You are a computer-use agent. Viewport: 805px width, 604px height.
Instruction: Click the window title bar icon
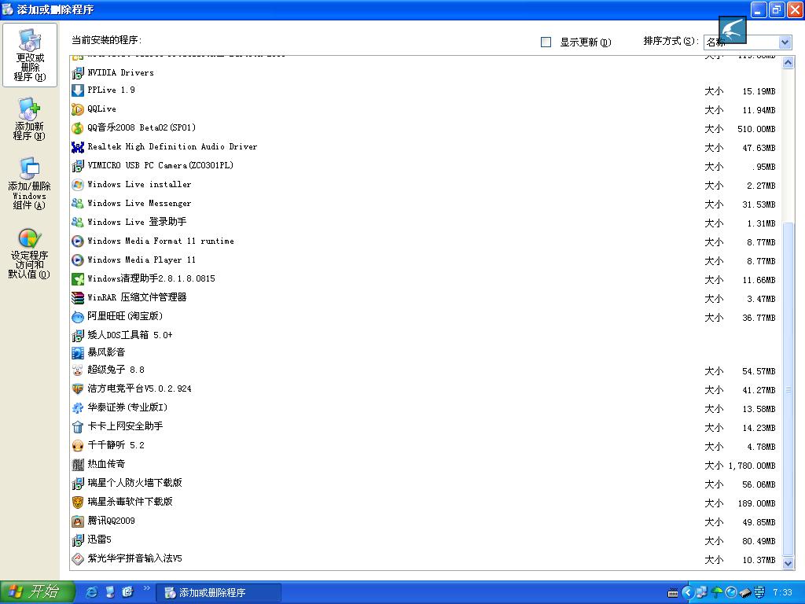(8, 9)
